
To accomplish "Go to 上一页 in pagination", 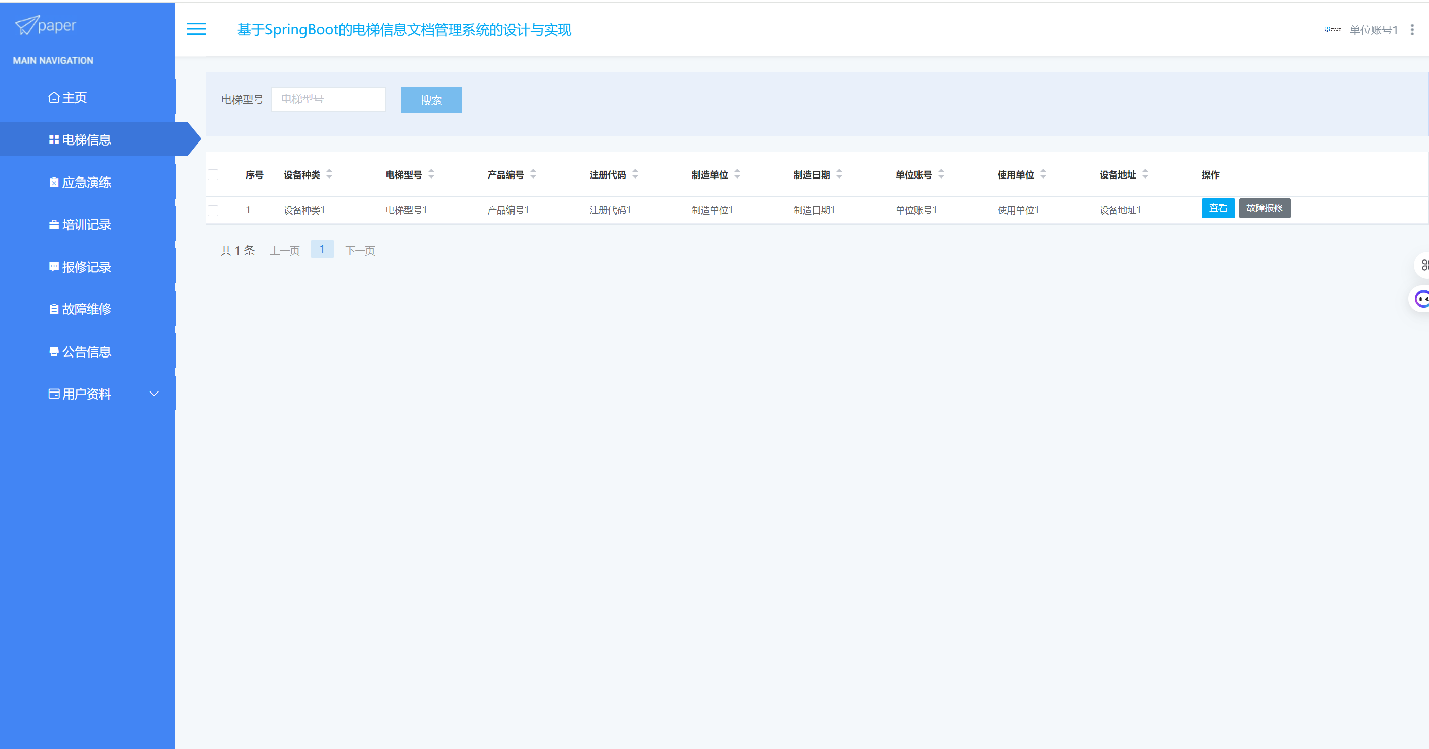I will coord(285,251).
